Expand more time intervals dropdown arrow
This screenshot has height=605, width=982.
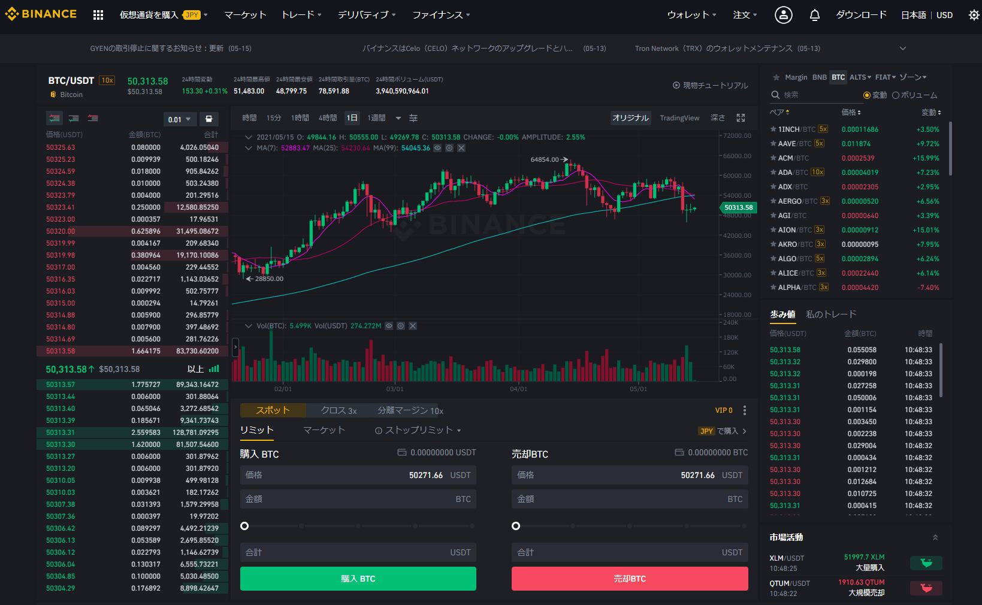[x=398, y=118]
